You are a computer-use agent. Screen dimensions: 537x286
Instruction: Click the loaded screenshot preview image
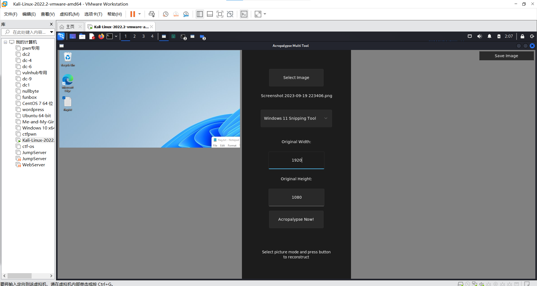point(150,99)
